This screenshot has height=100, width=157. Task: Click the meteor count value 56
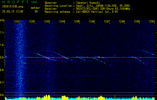click(x=36, y=11)
